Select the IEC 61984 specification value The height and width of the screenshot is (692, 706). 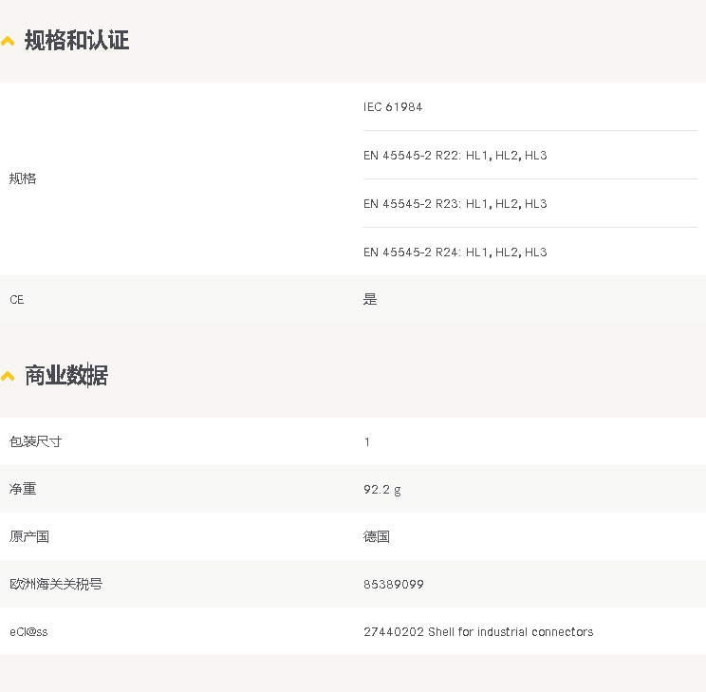(x=393, y=107)
